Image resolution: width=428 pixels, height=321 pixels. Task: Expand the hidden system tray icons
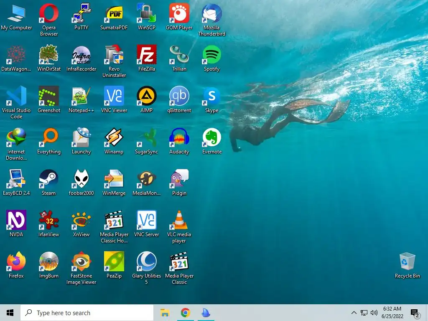tap(354, 313)
